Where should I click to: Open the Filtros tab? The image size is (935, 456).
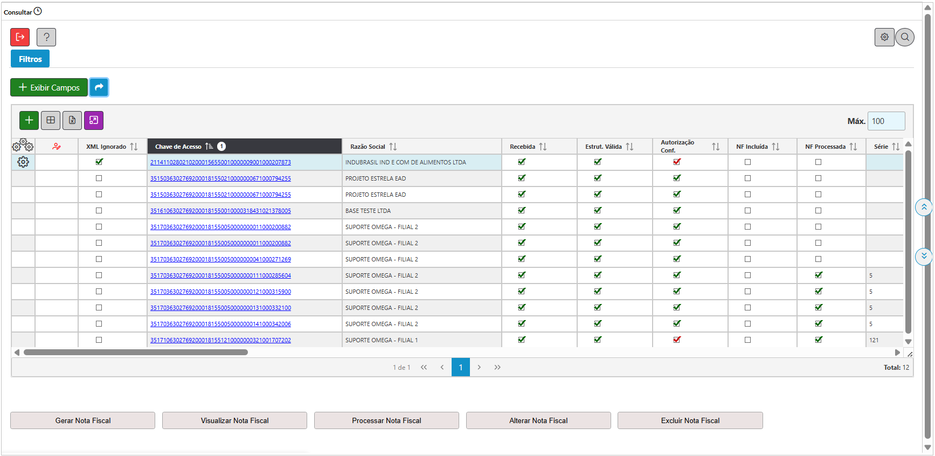pyautogui.click(x=30, y=59)
